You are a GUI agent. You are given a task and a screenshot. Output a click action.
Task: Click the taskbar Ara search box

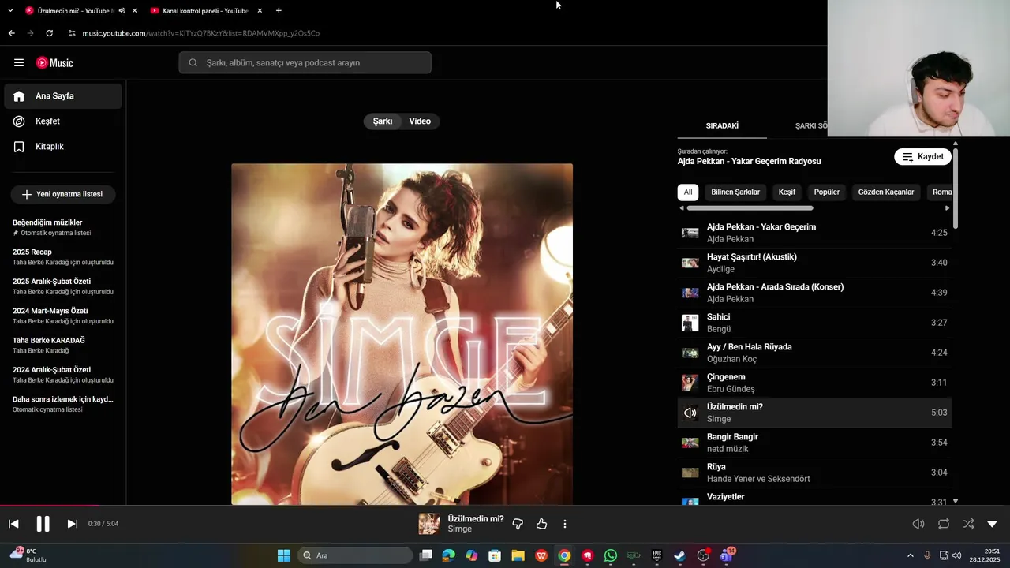[354, 555]
